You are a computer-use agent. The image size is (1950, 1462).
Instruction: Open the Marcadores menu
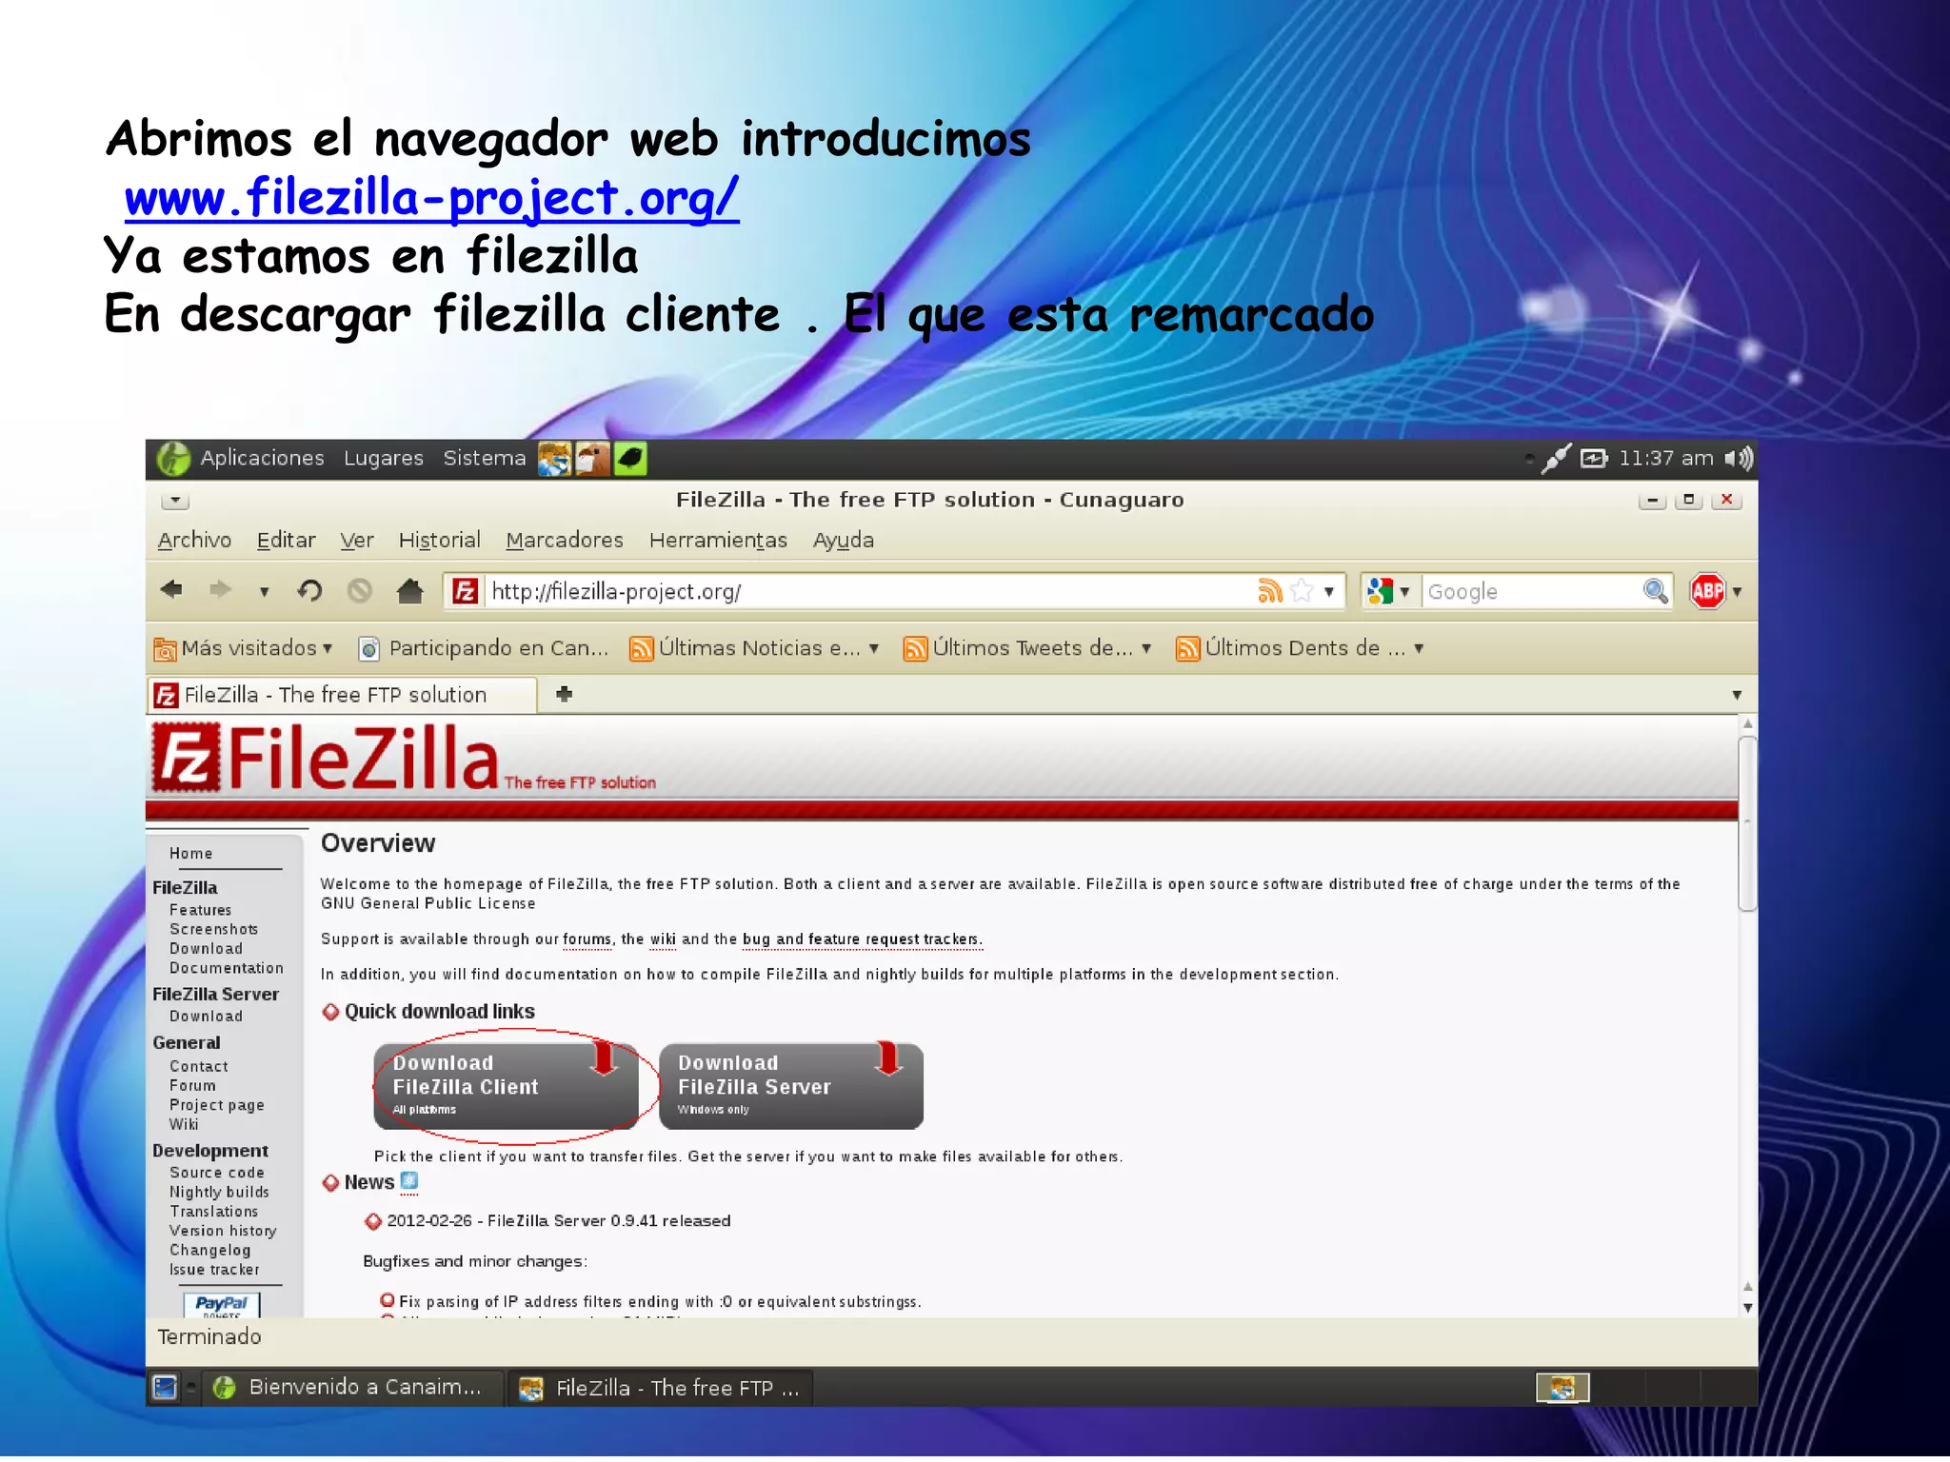pos(564,540)
